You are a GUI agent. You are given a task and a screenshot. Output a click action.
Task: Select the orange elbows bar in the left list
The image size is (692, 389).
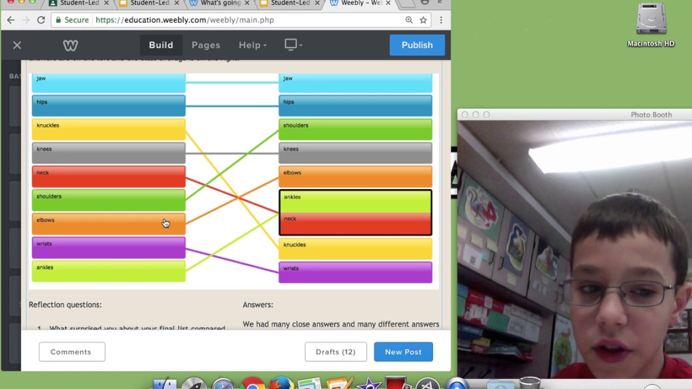[x=109, y=224]
